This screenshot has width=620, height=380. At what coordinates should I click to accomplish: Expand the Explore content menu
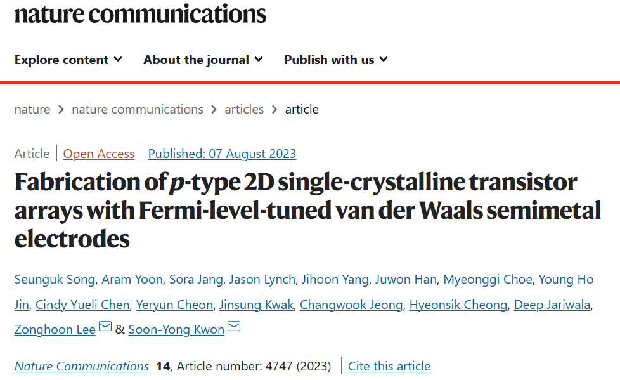pyautogui.click(x=68, y=60)
